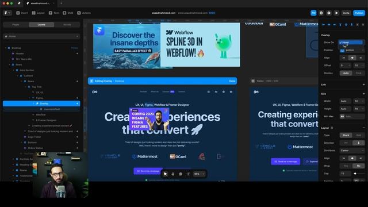This screenshot has width=368, height=207.
Task: Select the Logo Ticker layer
Action: pyautogui.click(x=34, y=137)
